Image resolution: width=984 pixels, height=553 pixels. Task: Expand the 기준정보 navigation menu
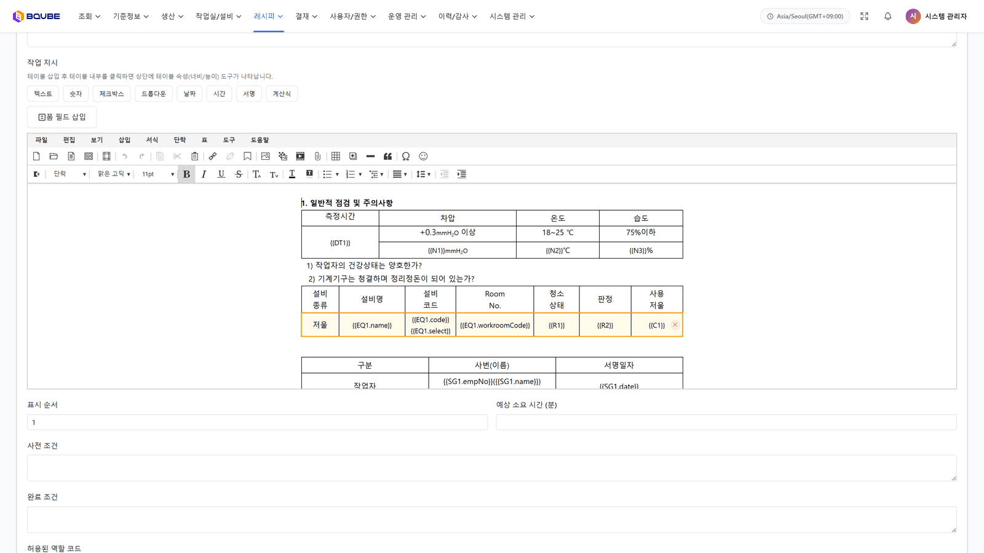pyautogui.click(x=131, y=17)
